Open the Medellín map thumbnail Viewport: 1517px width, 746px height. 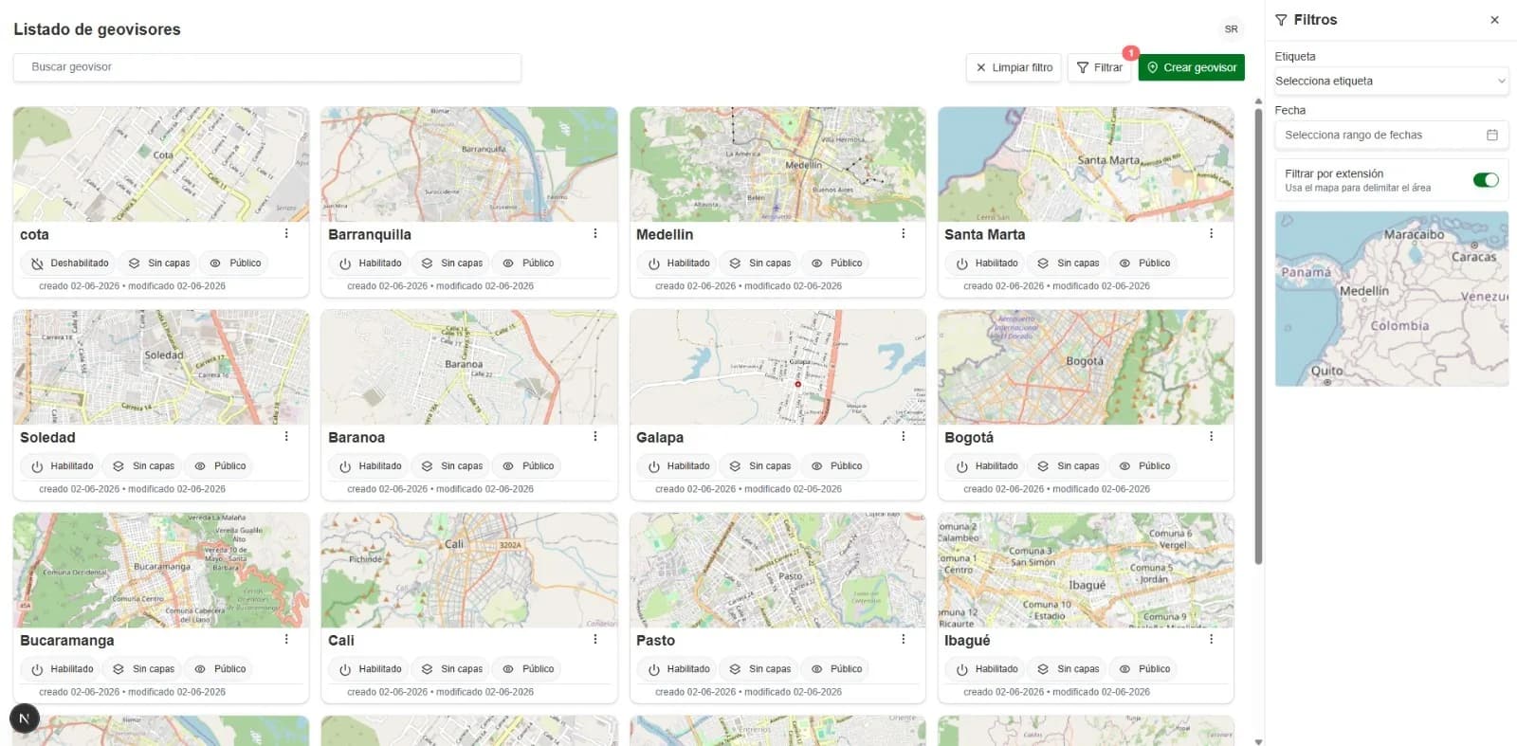(x=777, y=164)
